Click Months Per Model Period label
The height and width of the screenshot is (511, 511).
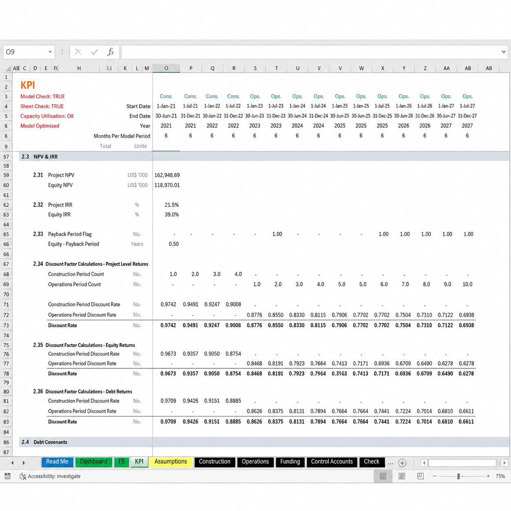click(122, 136)
